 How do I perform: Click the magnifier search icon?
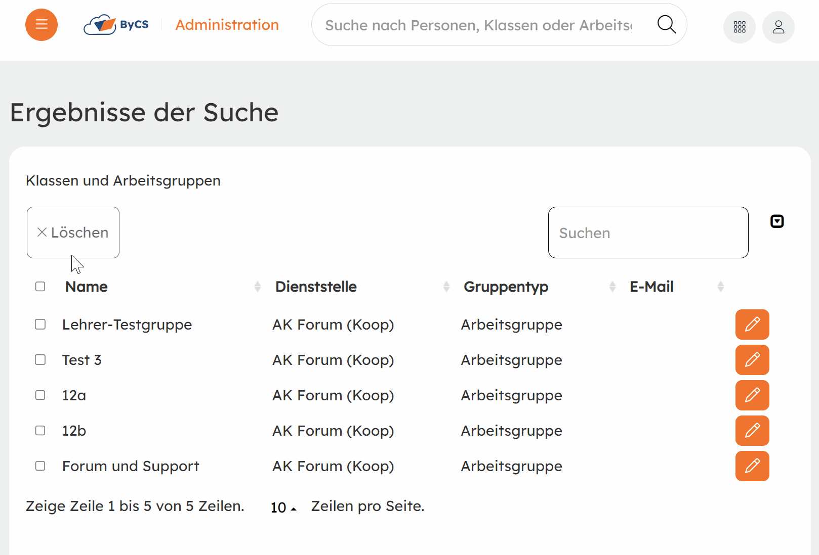click(666, 24)
